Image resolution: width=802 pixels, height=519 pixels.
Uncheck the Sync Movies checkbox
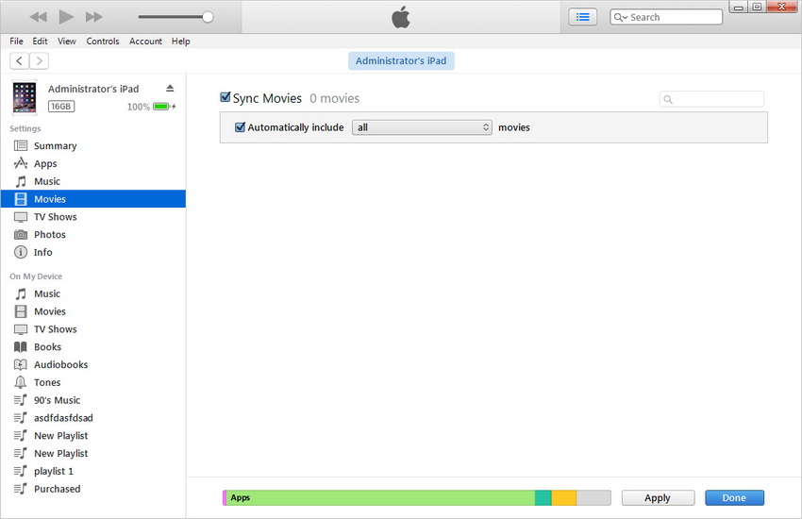pos(226,97)
